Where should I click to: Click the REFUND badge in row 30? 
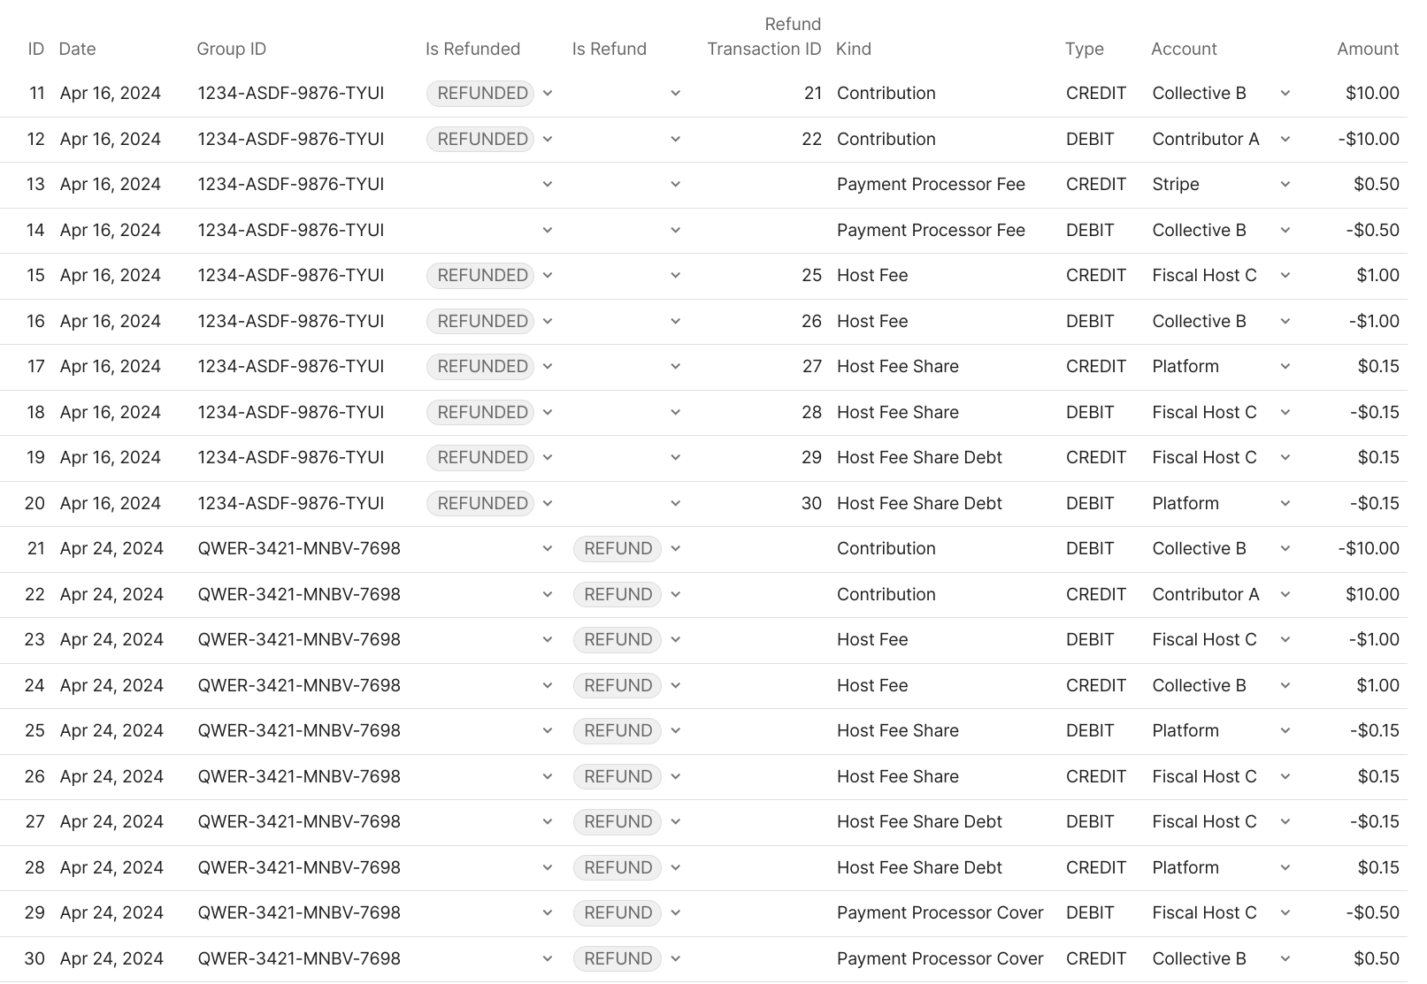click(617, 959)
